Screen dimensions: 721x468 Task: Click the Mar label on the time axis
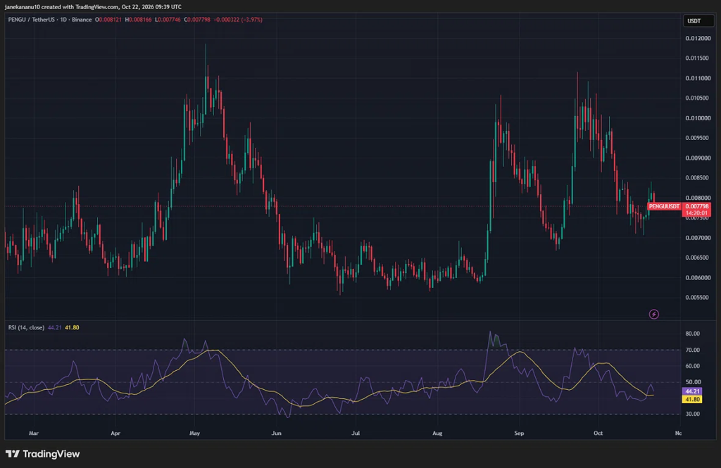34,433
